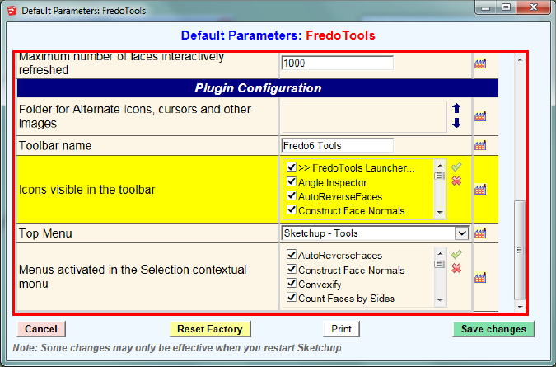Click the SketchUp icon in title bar
Viewport: 556px width, 367px height.
(12, 11)
